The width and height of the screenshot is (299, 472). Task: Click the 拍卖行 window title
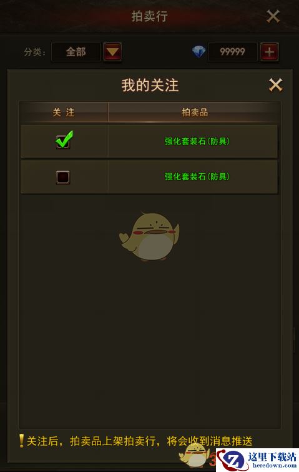[149, 16]
